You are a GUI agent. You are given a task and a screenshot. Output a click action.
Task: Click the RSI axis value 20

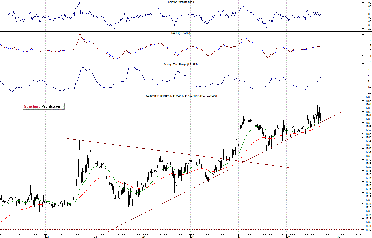click(369, 29)
